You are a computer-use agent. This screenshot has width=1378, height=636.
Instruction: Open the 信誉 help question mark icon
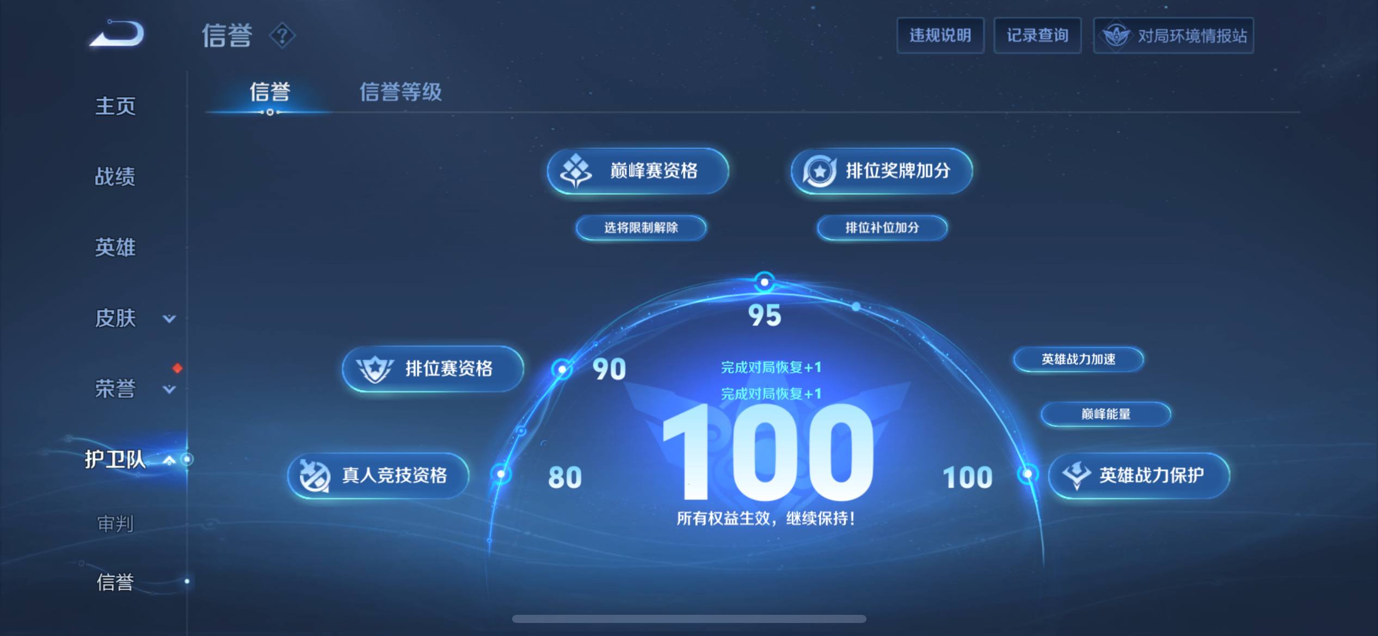point(282,35)
